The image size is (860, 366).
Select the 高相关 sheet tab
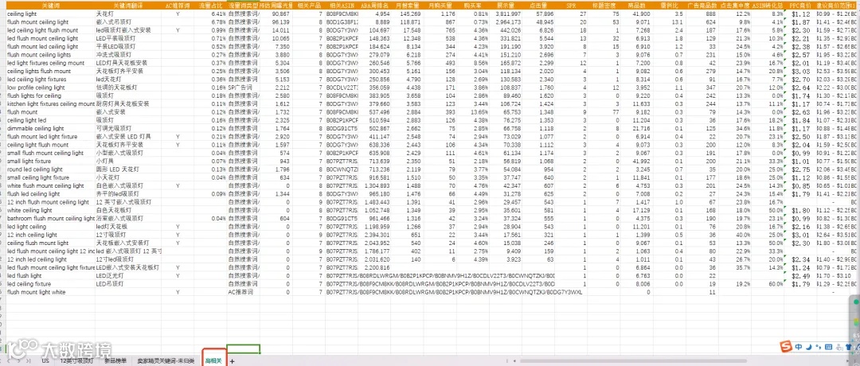pyautogui.click(x=214, y=361)
